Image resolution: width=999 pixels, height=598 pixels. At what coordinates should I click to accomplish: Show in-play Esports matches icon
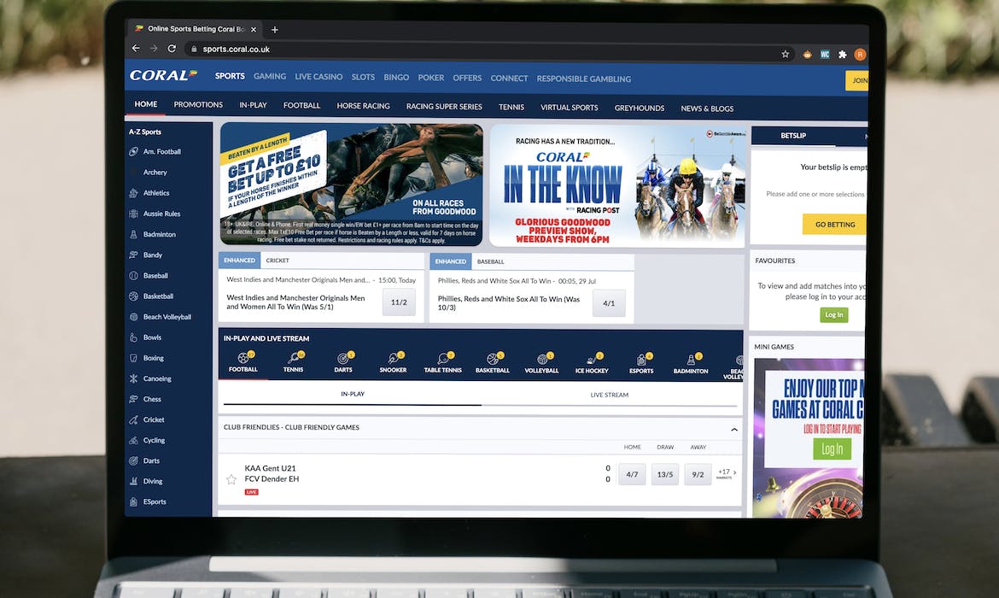coord(641,360)
